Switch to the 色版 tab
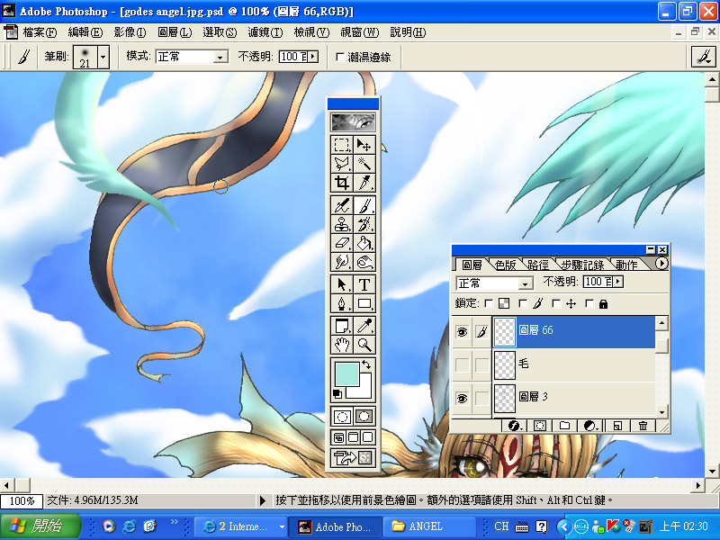720x540 pixels. pos(506,265)
